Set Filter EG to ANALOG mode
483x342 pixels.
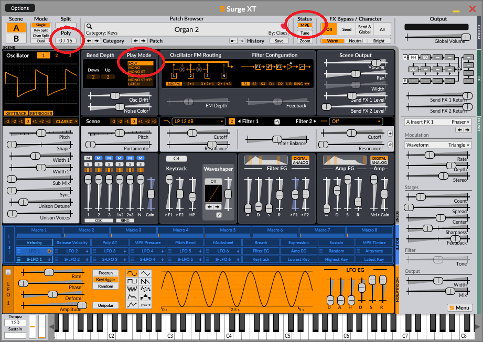300,163
